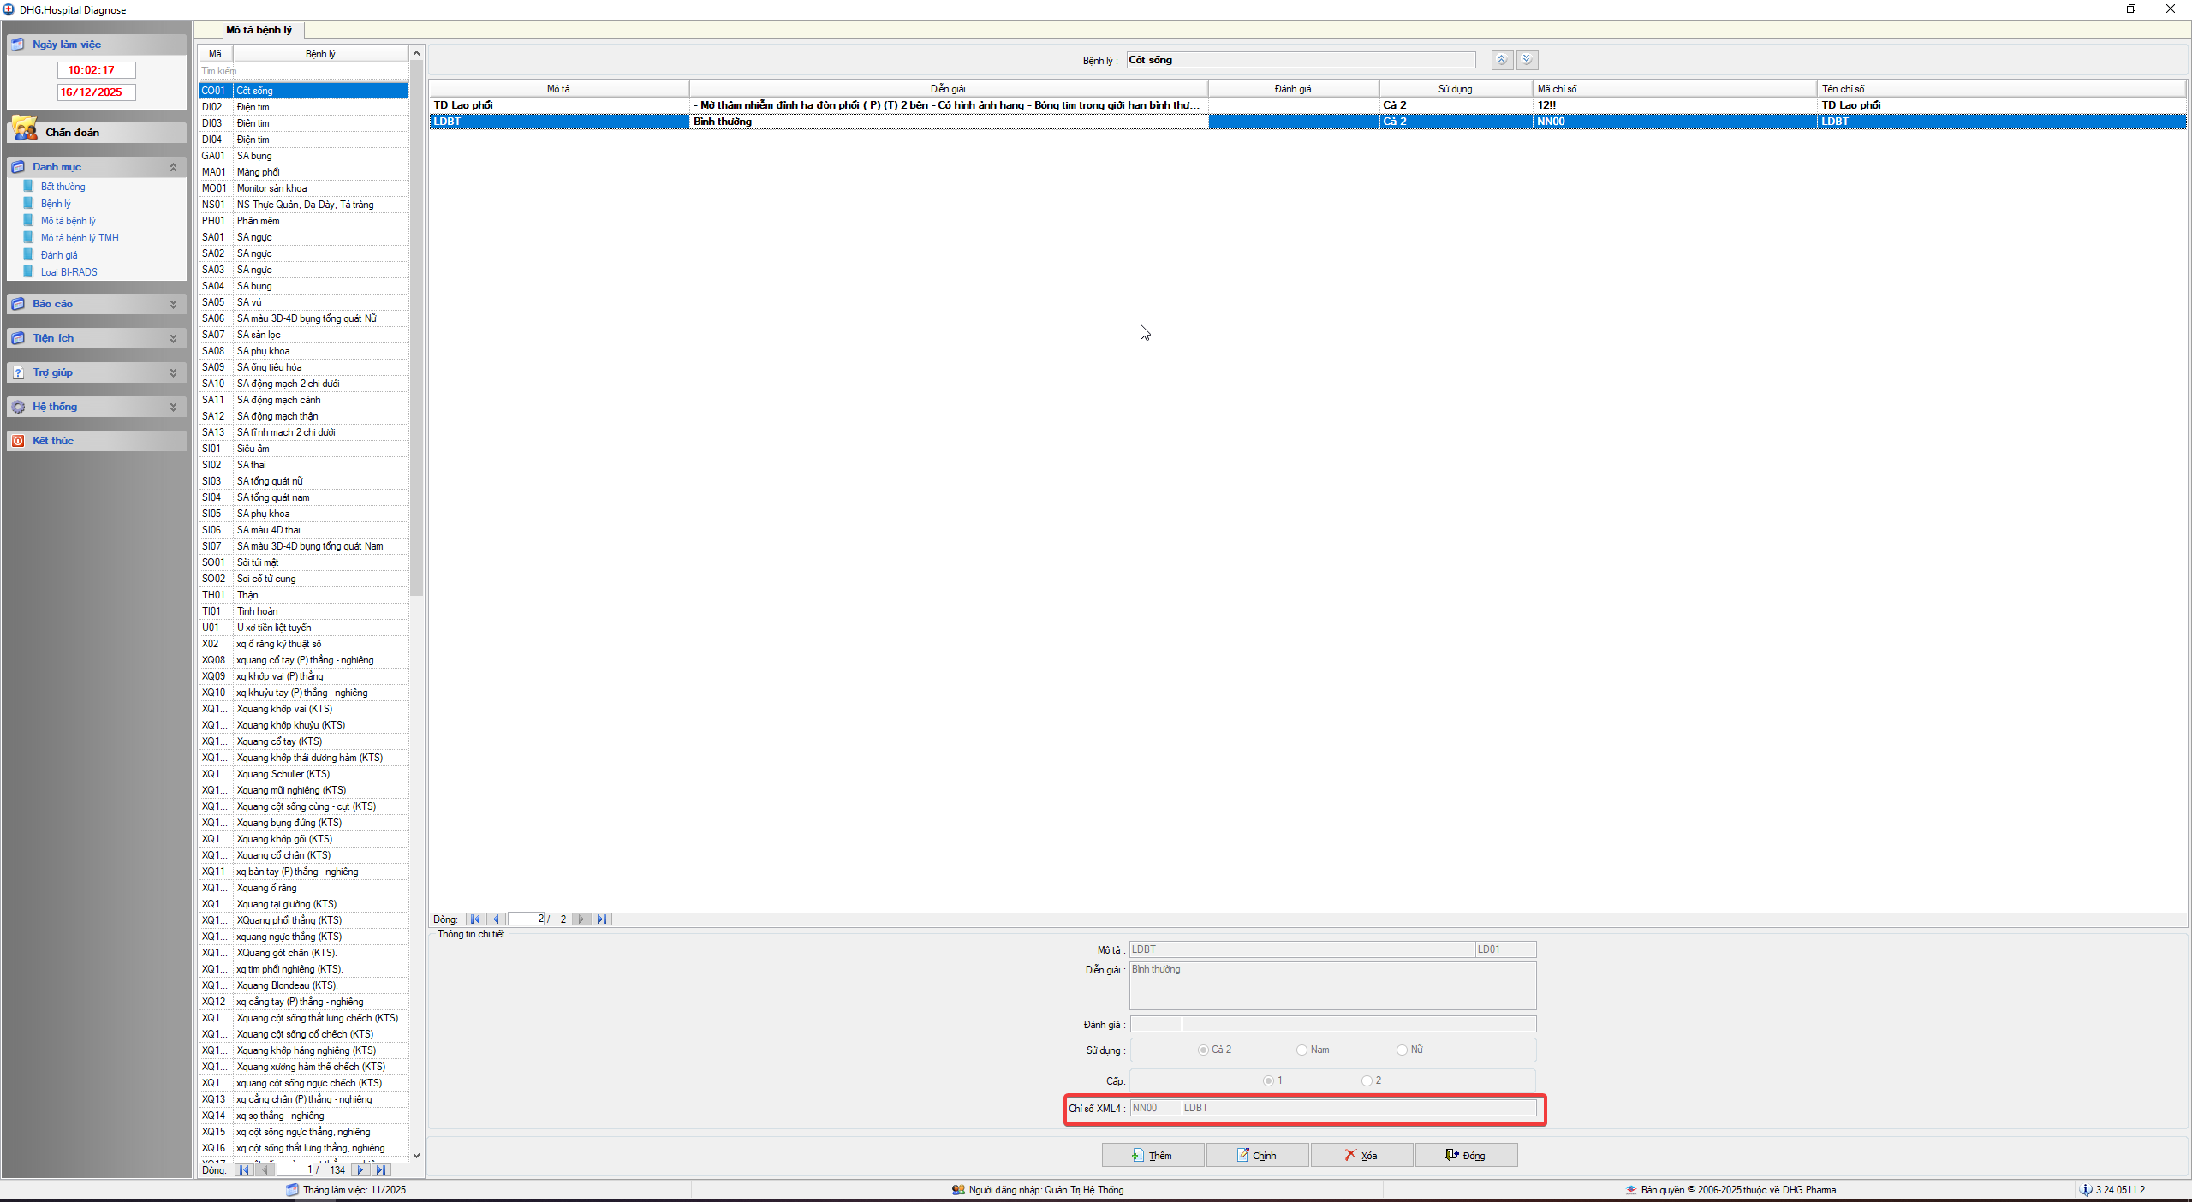The image size is (2192, 1202).
Task: Select the Nam usage radio button
Action: tap(1301, 1050)
